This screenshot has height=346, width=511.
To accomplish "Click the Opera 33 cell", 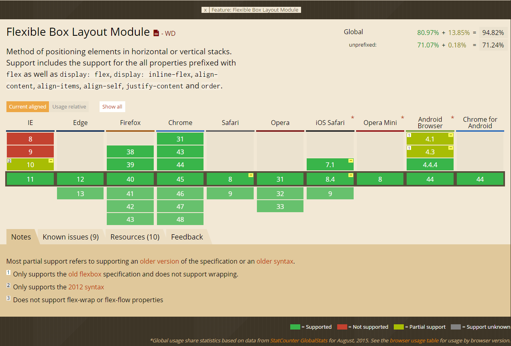I will point(280,207).
